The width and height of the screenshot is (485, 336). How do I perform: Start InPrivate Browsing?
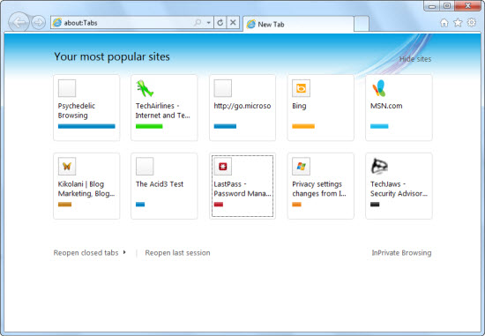point(401,253)
